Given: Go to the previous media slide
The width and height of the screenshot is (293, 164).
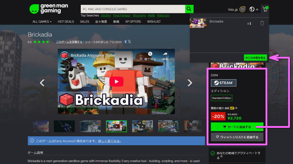Looking at the screenshot, I should pyautogui.click(x=42, y=83).
